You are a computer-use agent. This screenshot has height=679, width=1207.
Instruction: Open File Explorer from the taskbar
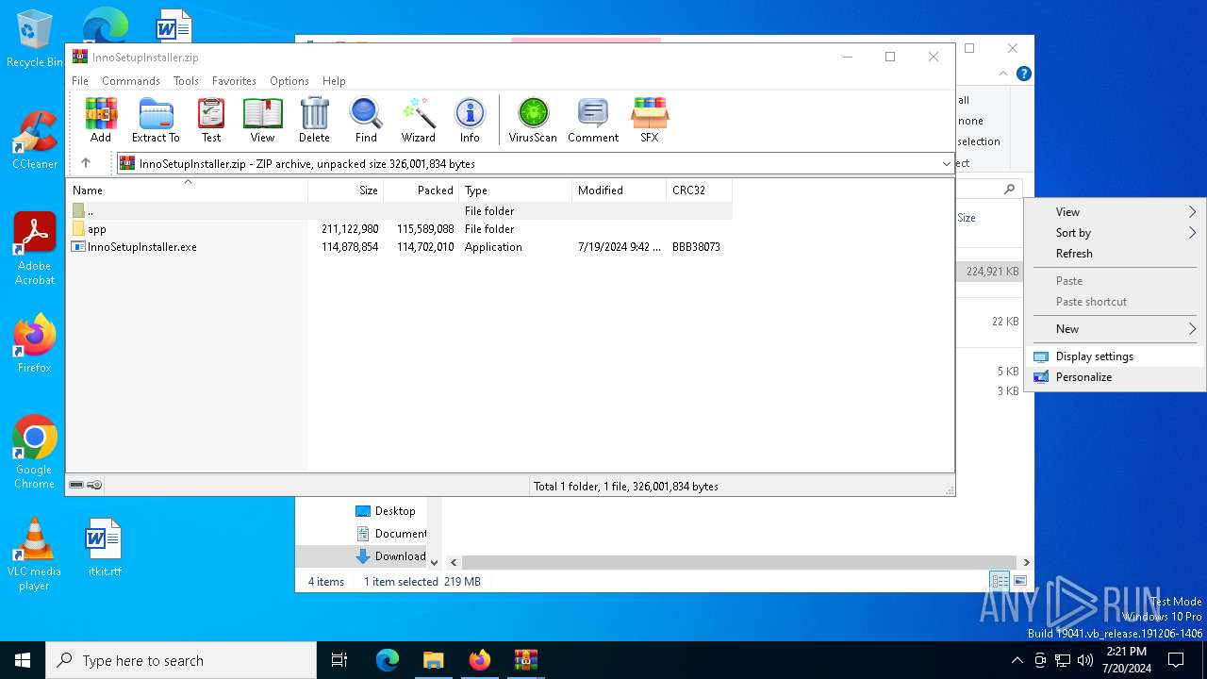pos(434,660)
